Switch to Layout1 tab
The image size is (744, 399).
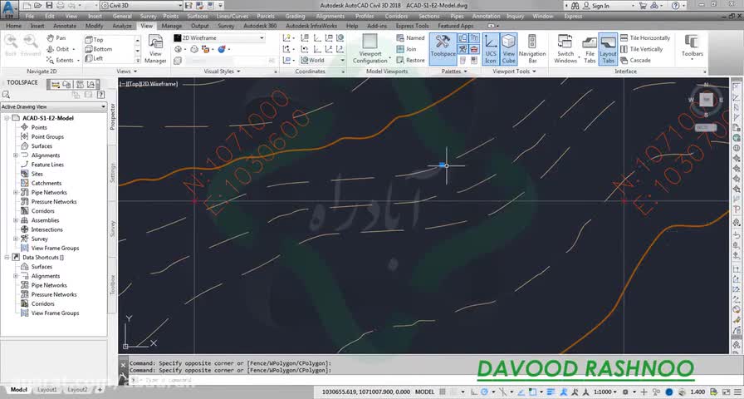click(47, 390)
